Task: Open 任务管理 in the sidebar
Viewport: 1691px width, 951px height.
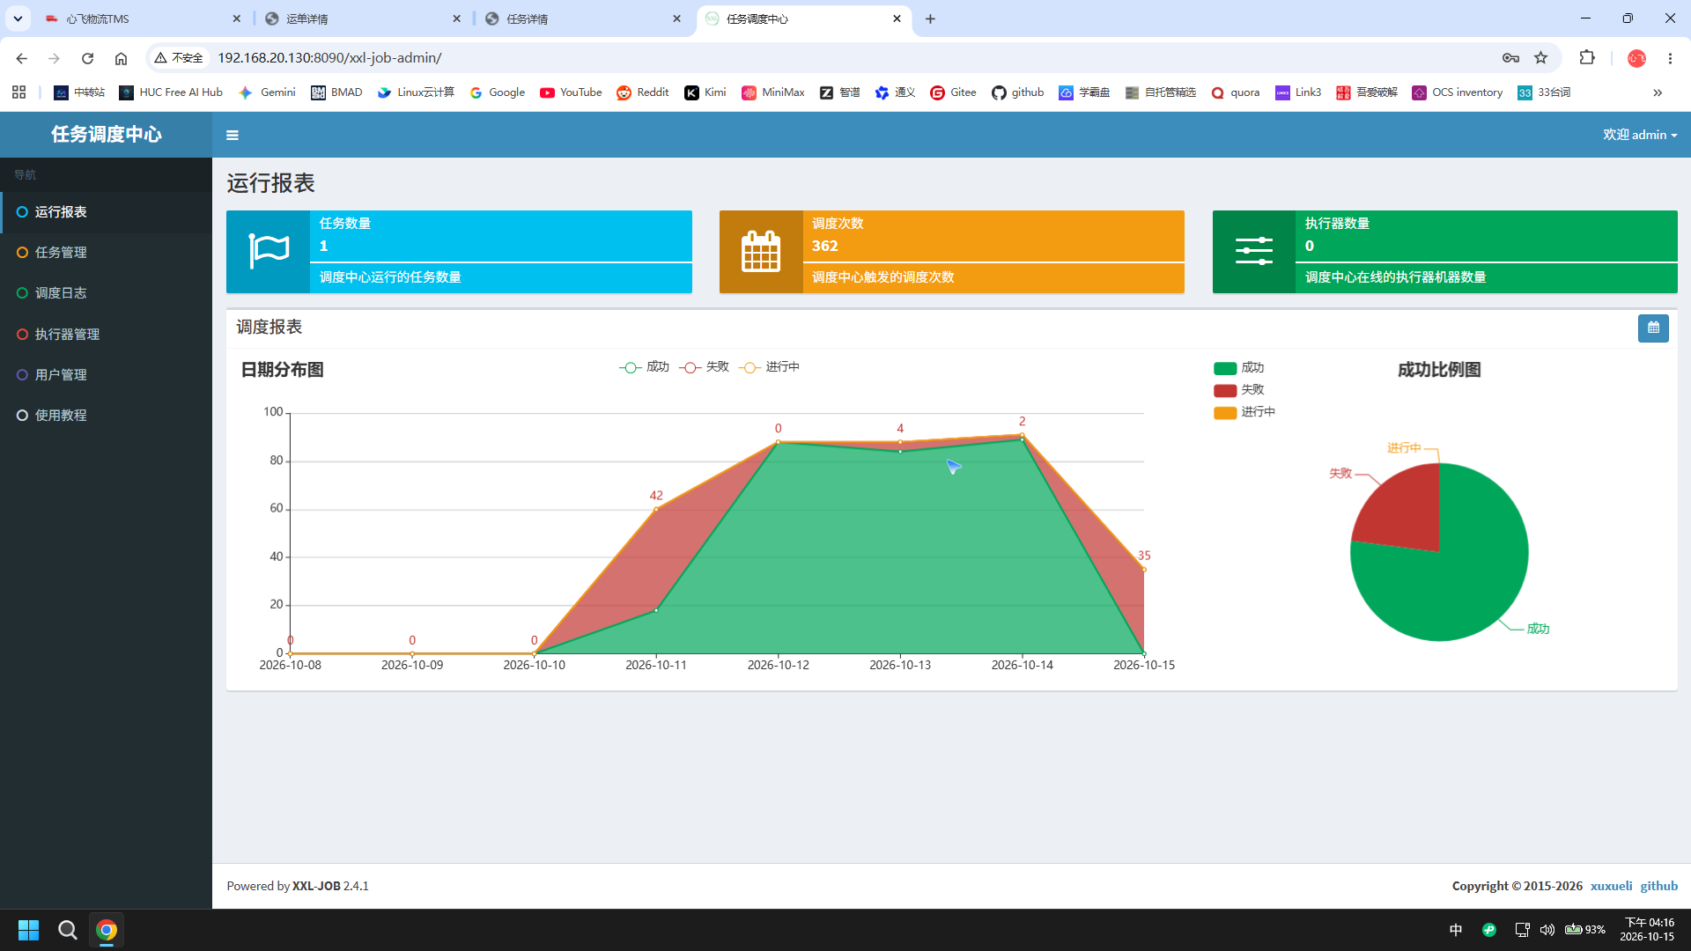Action: tap(106, 253)
